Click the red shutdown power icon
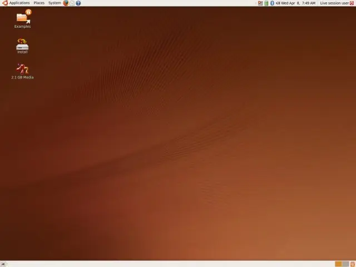356x267 pixels. pos(352,3)
